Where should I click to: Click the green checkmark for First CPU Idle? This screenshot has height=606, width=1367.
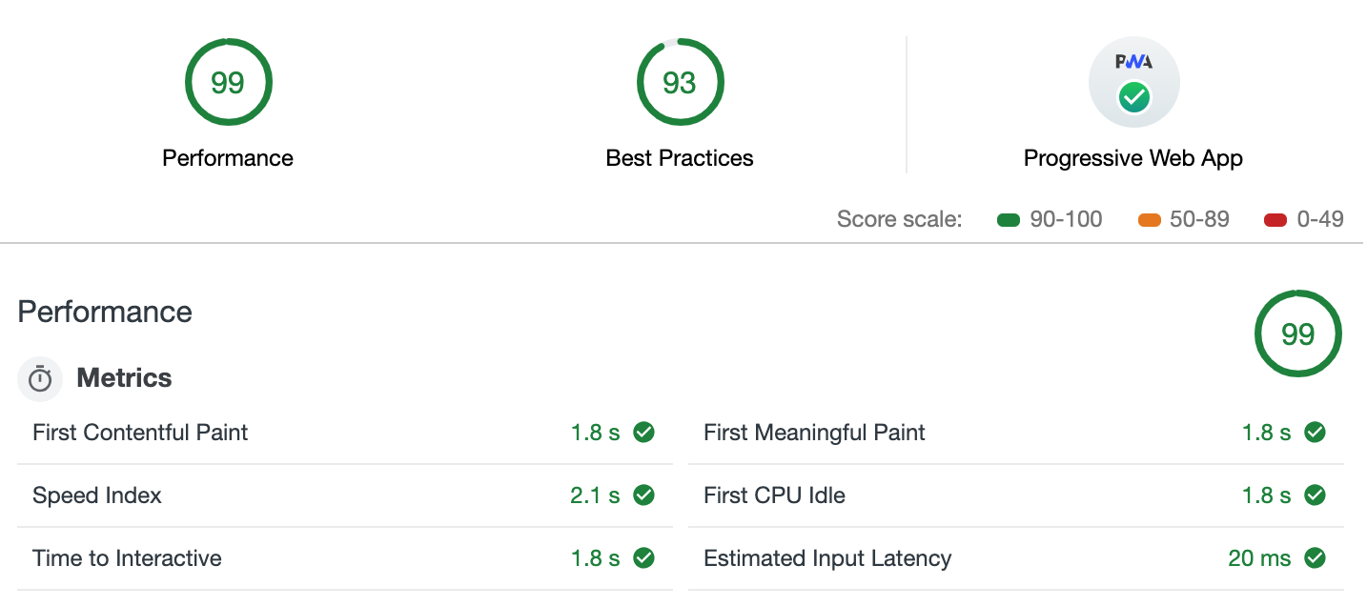[x=1316, y=495]
